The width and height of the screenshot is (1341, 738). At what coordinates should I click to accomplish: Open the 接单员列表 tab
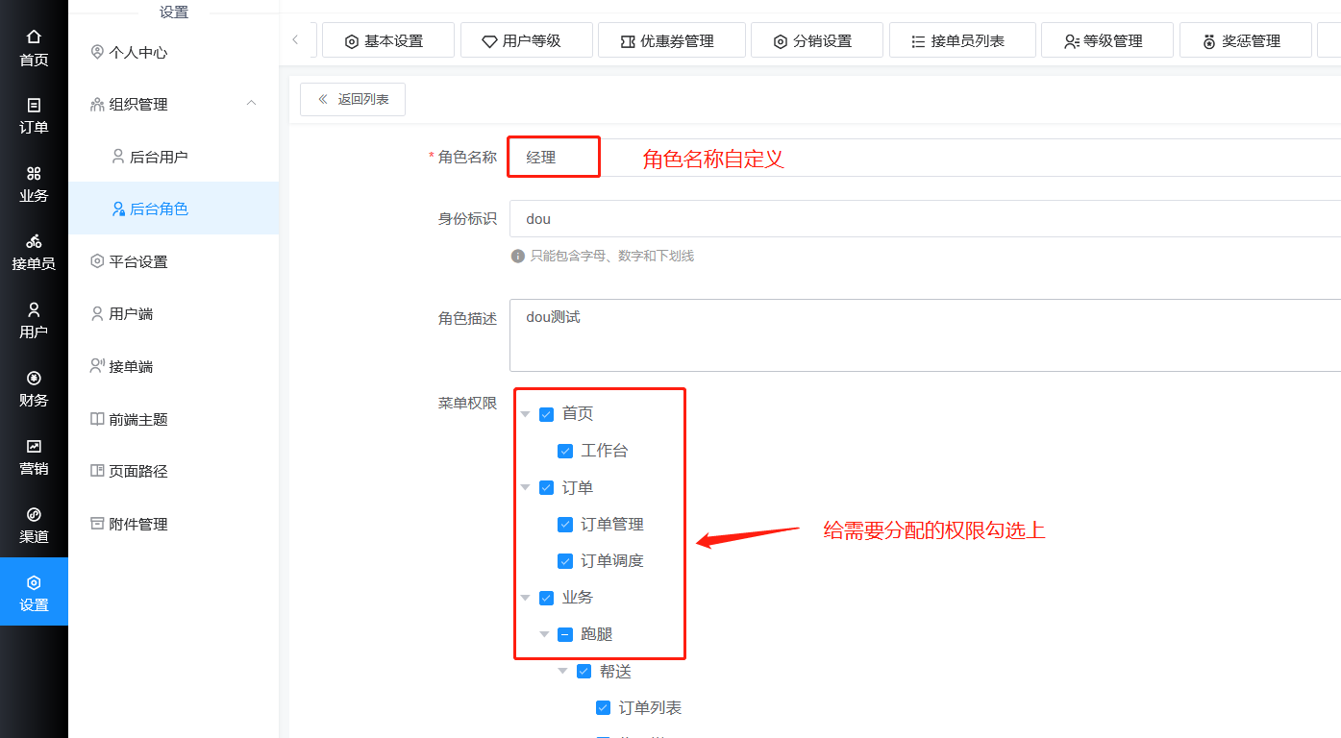click(x=962, y=40)
